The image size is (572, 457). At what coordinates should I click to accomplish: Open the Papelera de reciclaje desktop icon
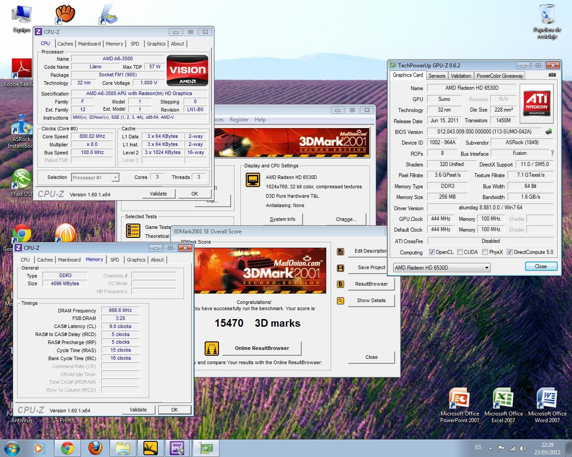(x=547, y=21)
